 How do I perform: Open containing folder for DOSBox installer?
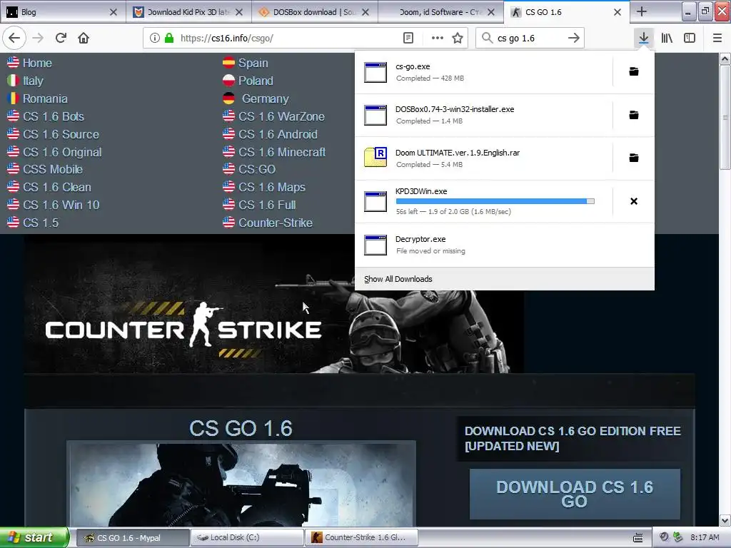634,115
